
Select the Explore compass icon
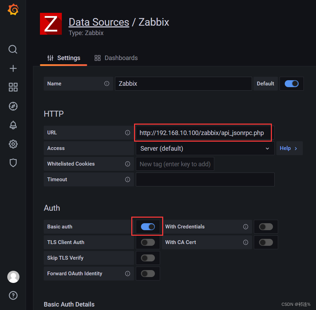click(13, 106)
